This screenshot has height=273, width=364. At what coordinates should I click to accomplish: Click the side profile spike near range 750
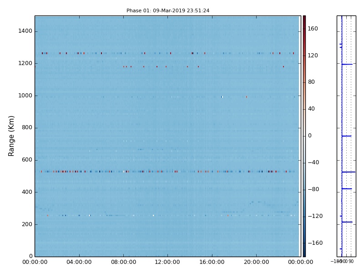point(346,136)
